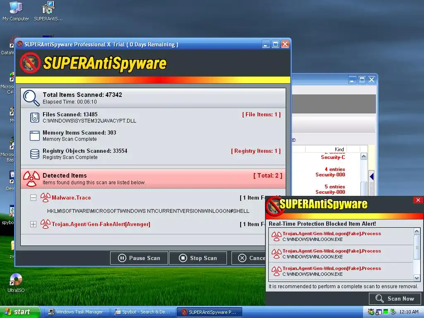This screenshot has width=424, height=318.
Task: Collapse the Malware.Trace tree node
Action: (33, 198)
